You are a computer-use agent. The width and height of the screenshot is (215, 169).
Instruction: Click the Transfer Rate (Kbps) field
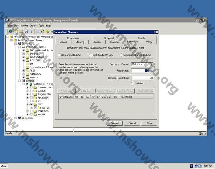click(142, 78)
